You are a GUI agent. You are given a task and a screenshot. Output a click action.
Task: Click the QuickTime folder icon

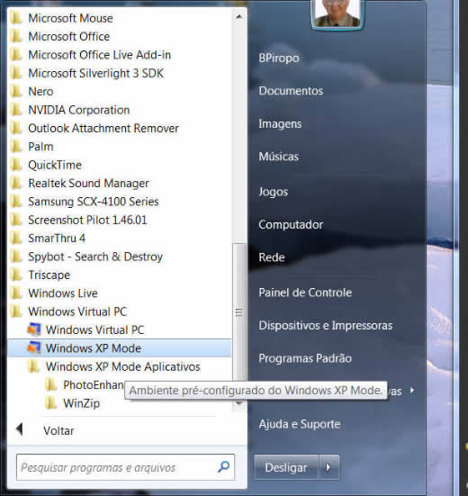click(x=16, y=165)
